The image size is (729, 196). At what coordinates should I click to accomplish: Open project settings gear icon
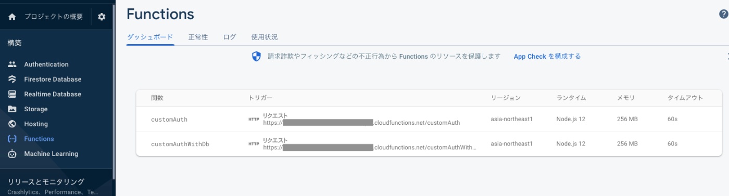click(x=102, y=17)
